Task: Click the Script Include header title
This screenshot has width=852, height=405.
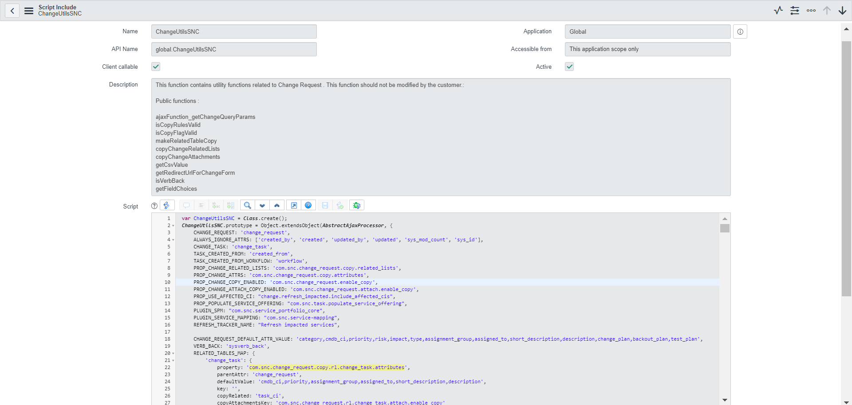Action: [57, 7]
